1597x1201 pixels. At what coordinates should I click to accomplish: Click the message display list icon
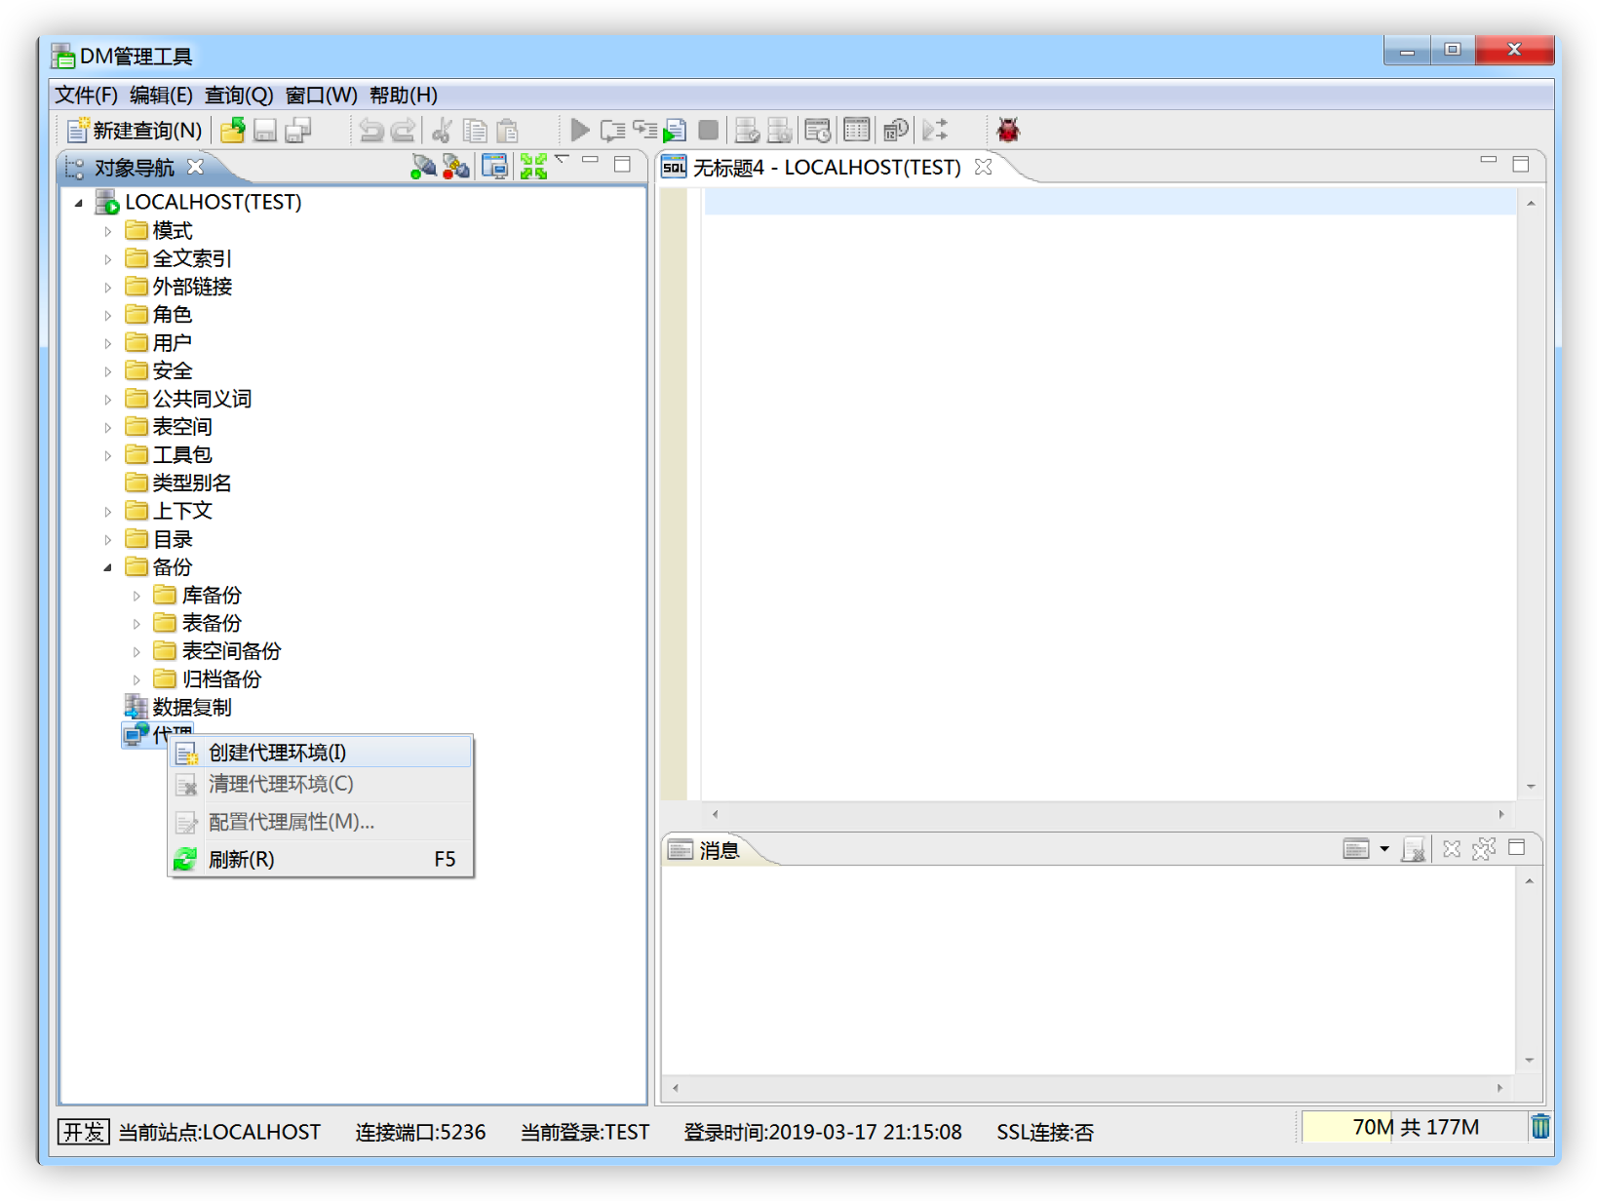click(x=1356, y=849)
